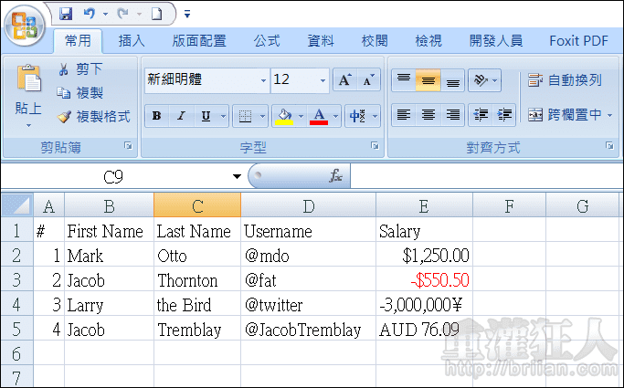Open the font size dropdown
This screenshot has height=388, width=624.
pos(323,80)
